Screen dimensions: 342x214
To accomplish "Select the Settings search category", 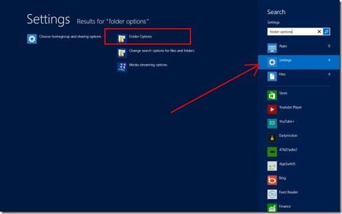I will coord(299,62).
